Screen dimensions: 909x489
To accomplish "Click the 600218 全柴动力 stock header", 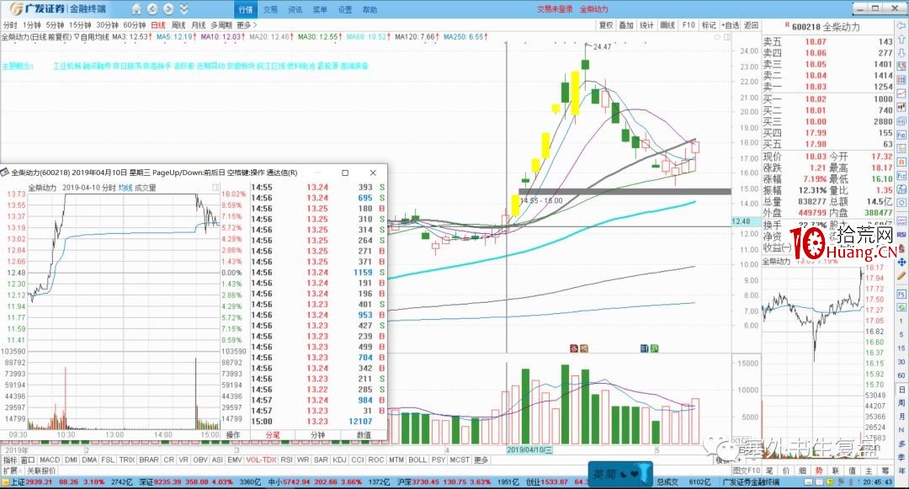I will (826, 27).
